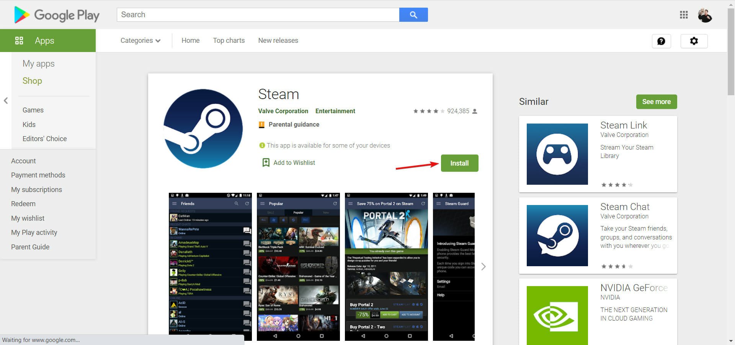Click the NVIDIA GeForce title
Screen dimensions: 735x345
coord(634,288)
